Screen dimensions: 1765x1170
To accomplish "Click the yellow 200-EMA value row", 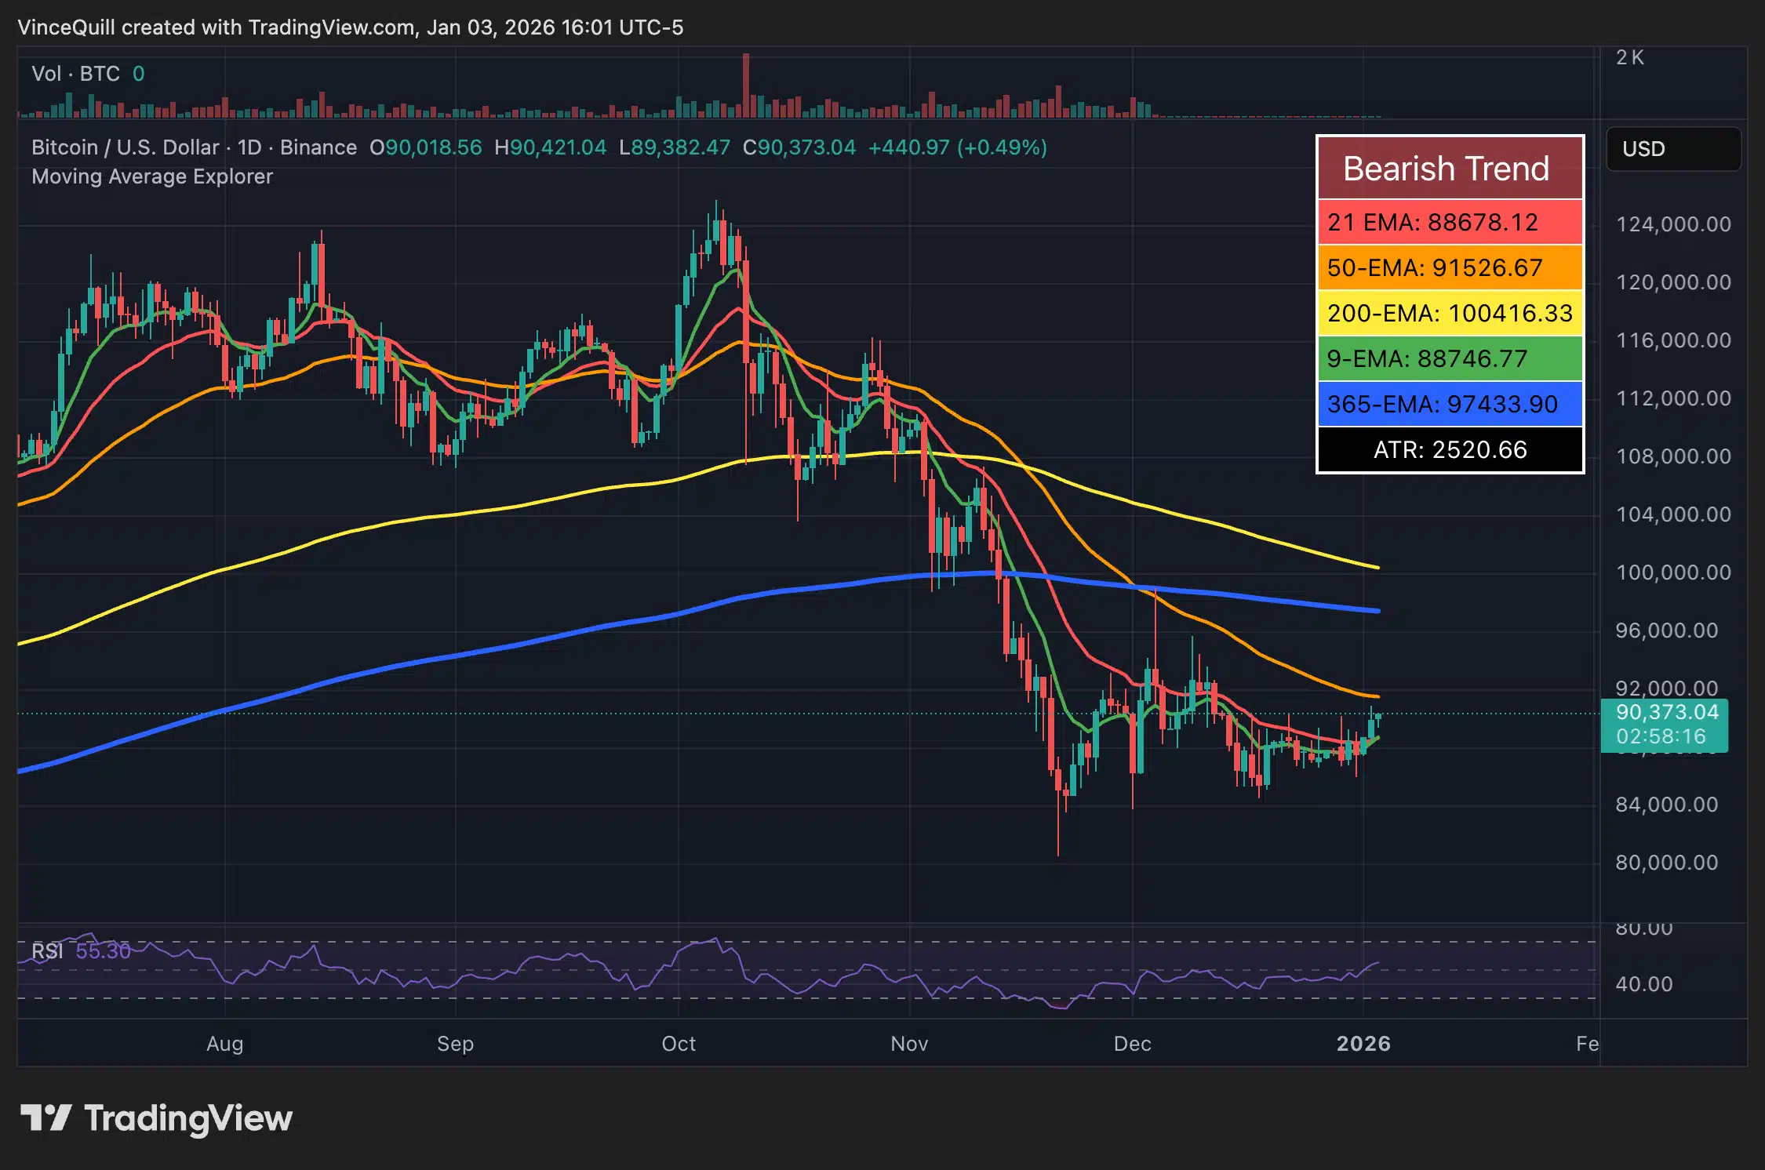I will 1449,314.
